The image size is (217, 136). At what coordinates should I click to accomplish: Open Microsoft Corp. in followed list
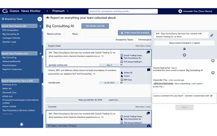[x=9, y=92]
